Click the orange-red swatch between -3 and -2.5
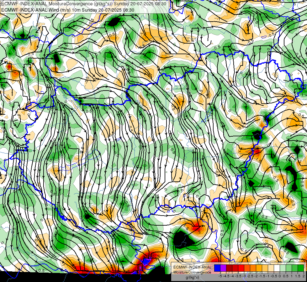307x282 pixels. click(247, 268)
